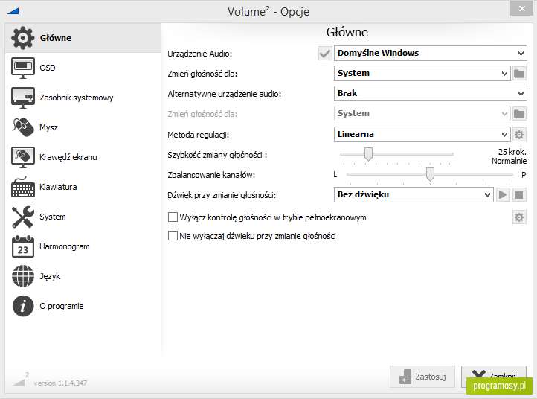
Task: Click the 'Metoda regulacji:' label
Action: (x=199, y=135)
